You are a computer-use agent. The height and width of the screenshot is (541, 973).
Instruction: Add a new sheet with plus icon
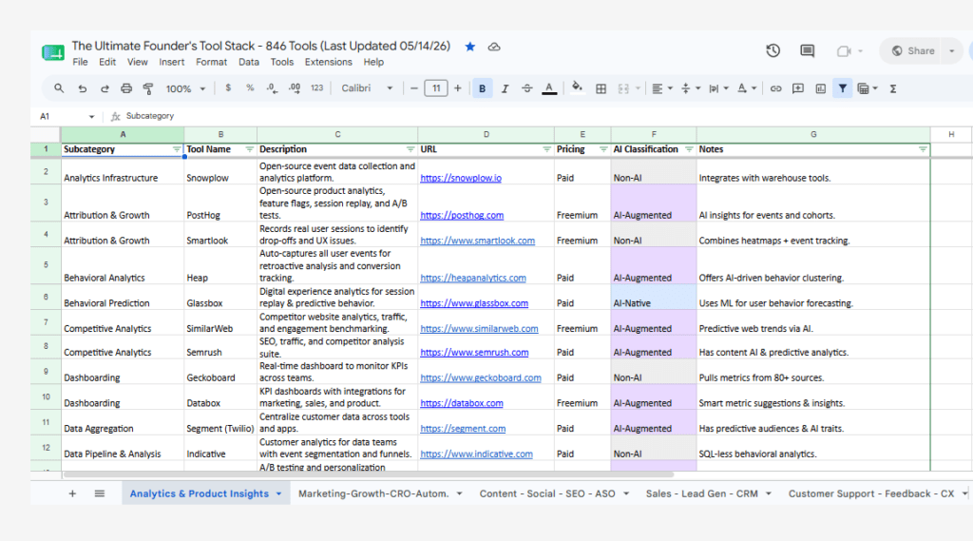(72, 493)
